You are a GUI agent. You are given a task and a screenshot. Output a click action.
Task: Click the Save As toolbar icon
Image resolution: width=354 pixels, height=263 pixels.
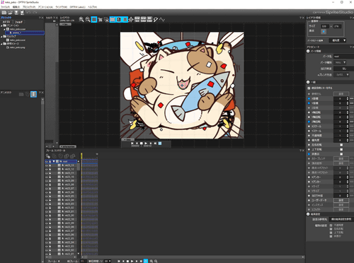(22, 13)
